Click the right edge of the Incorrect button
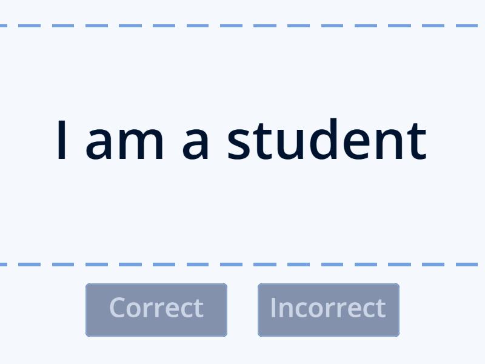The image size is (485, 364). point(398,309)
